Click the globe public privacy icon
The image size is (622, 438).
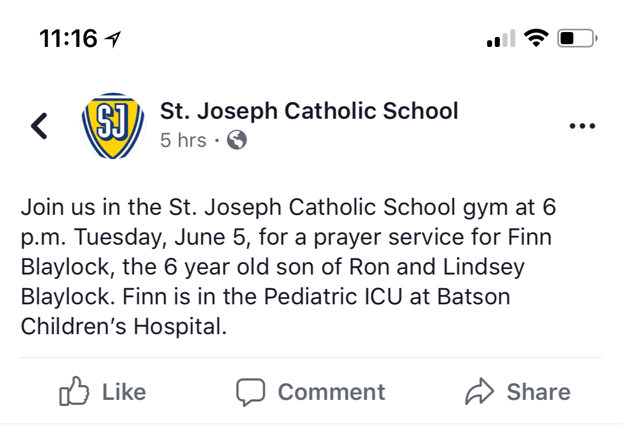(x=237, y=140)
